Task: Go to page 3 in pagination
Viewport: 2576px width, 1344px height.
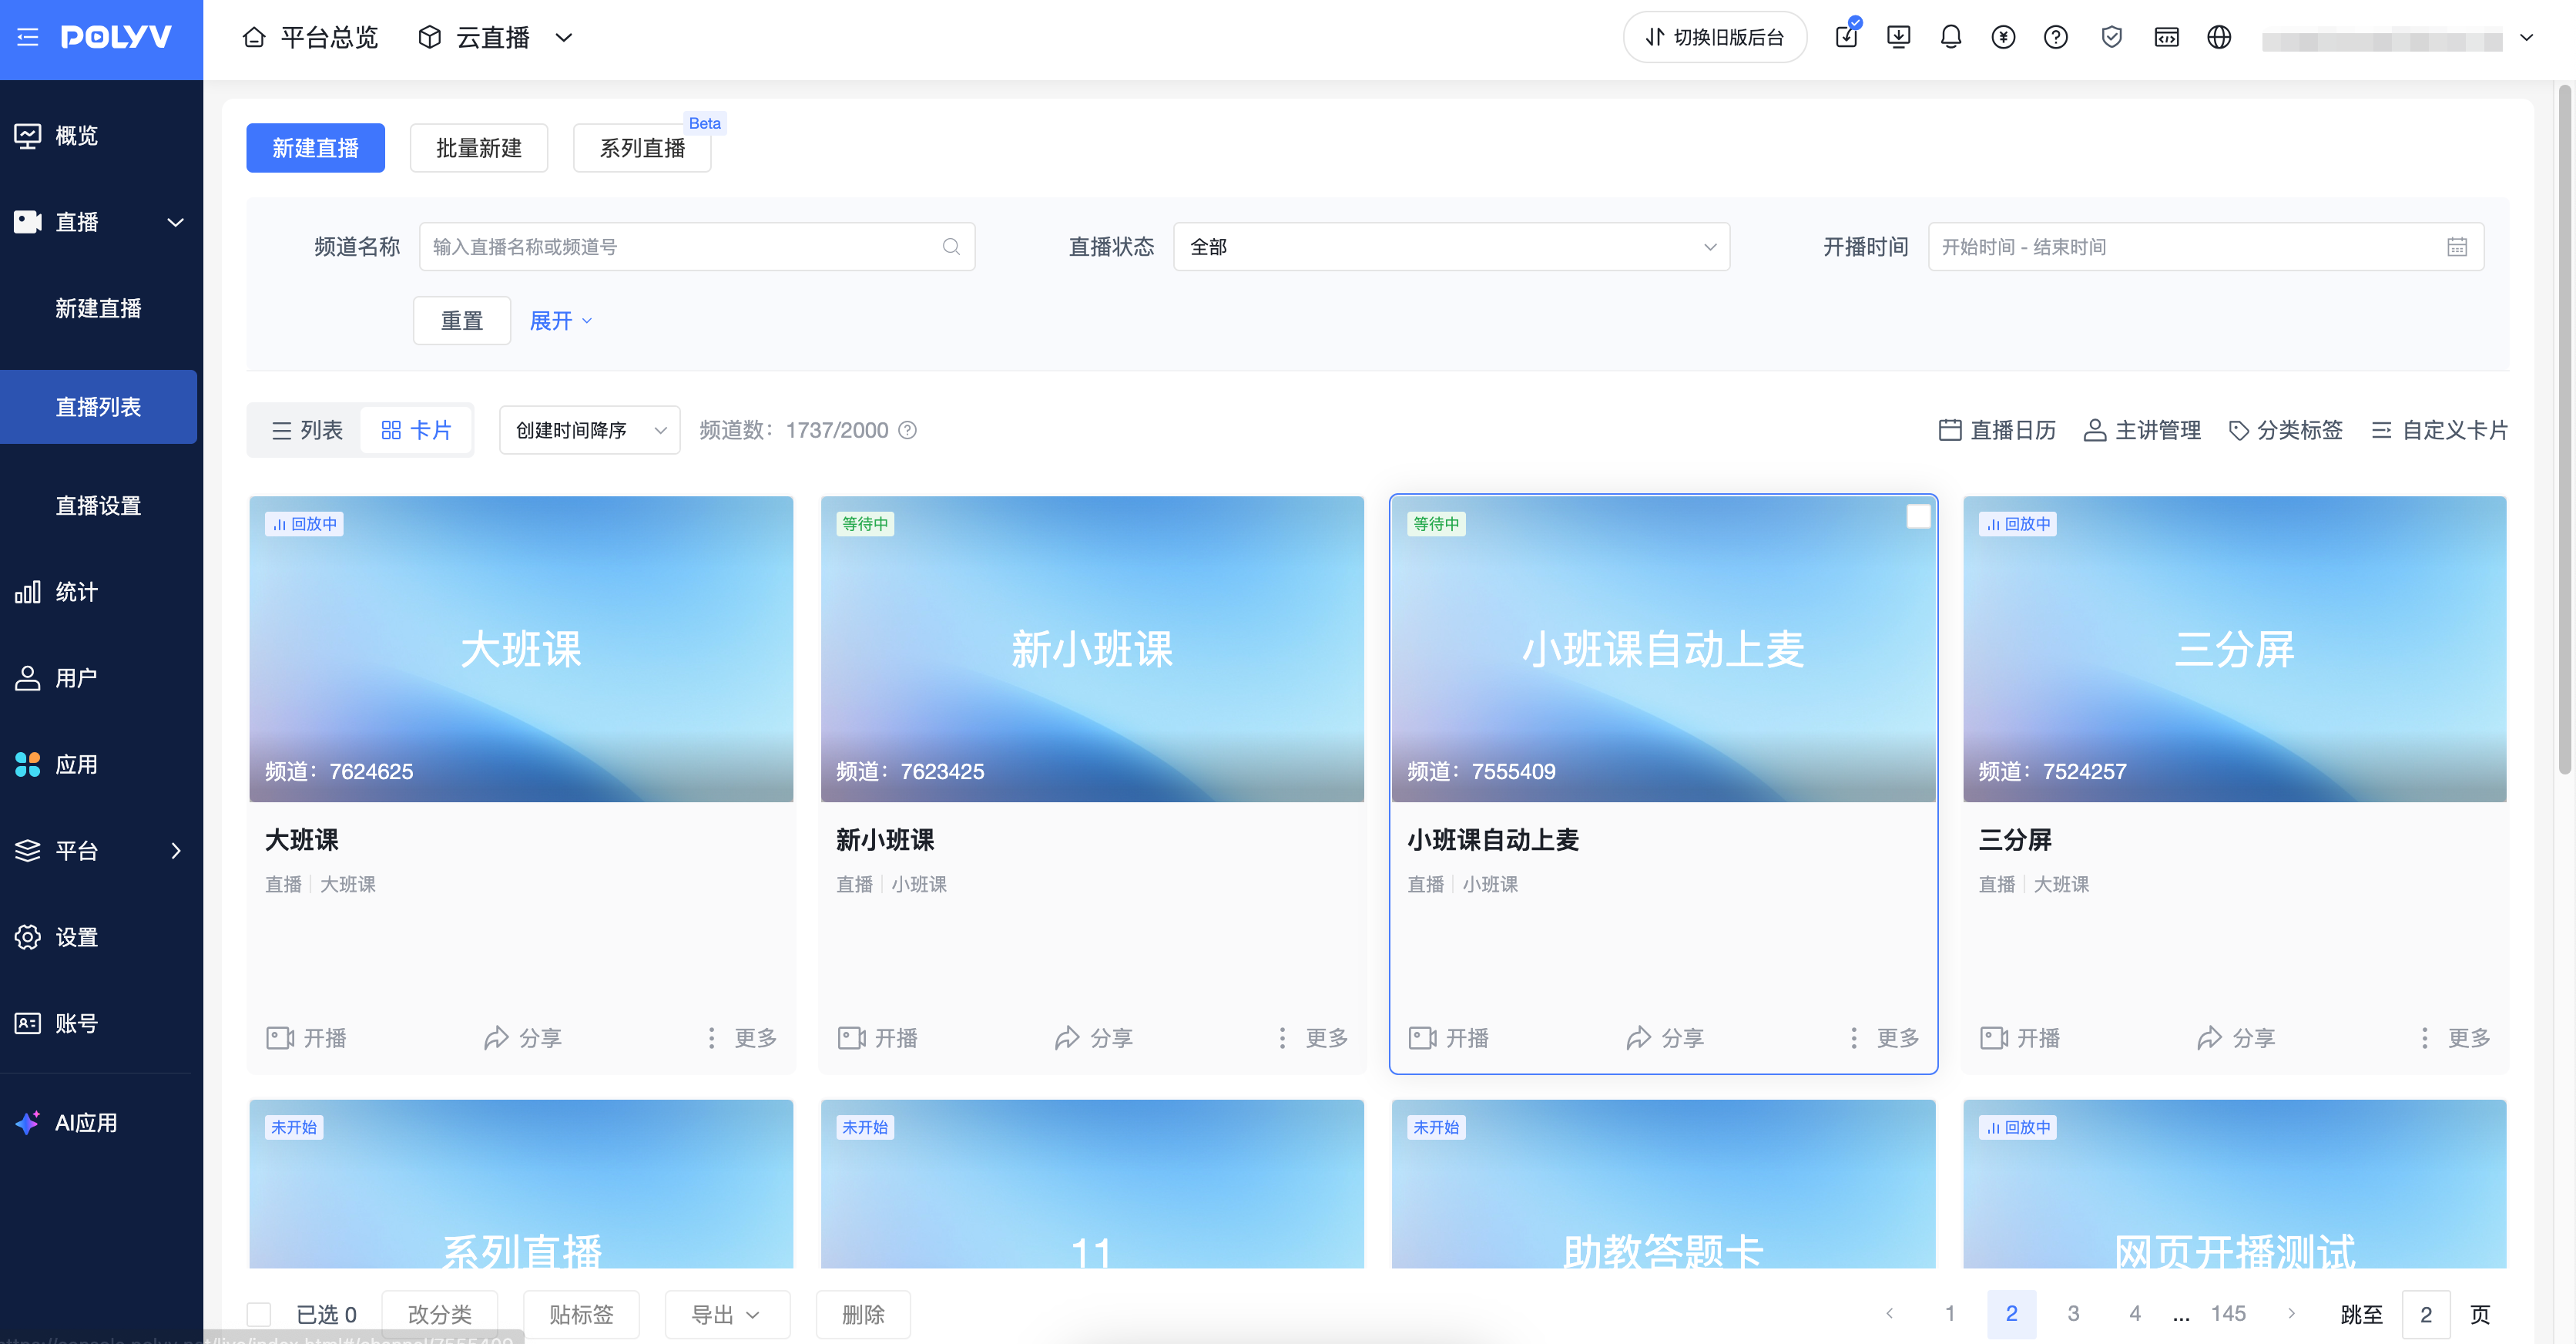Action: tap(2073, 1313)
